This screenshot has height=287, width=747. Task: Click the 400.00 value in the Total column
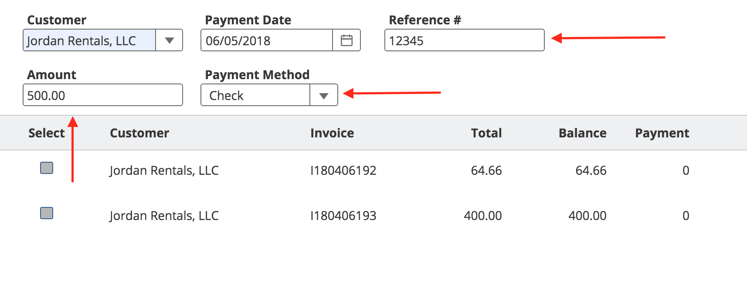483,216
